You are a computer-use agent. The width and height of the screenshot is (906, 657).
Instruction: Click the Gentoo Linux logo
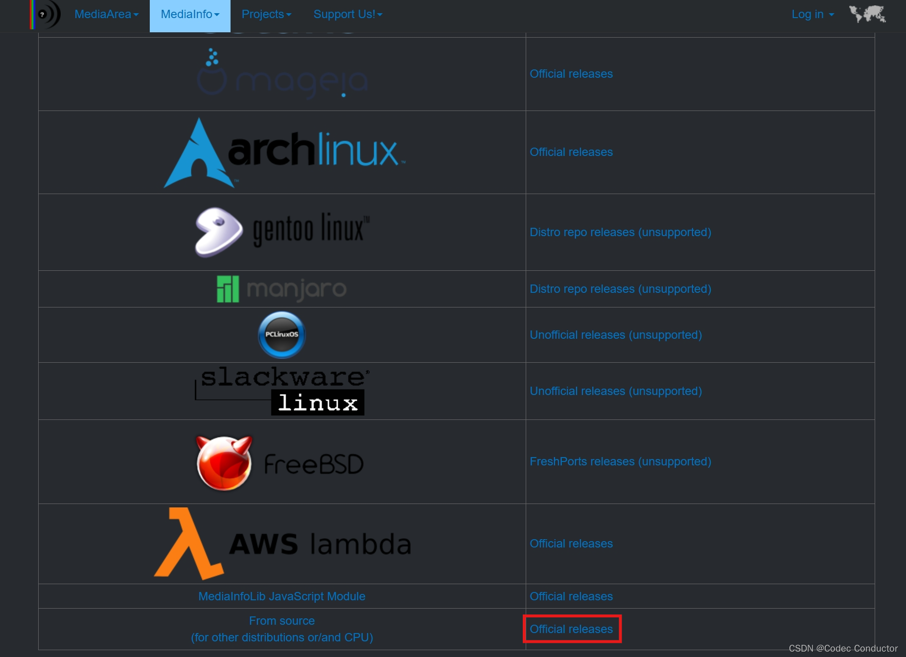[x=282, y=232]
